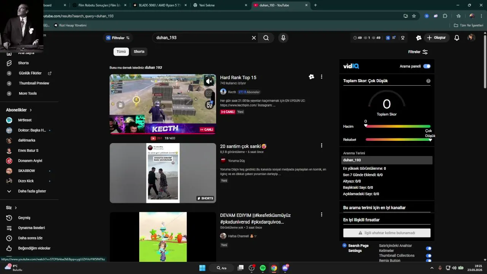Click the YouTube search magnifier button
The width and height of the screenshot is (487, 274).
pyautogui.click(x=266, y=38)
